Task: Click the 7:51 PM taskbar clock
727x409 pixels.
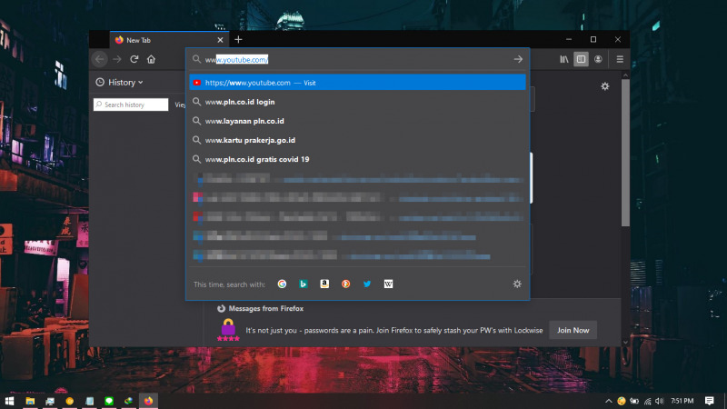Action: 682,401
